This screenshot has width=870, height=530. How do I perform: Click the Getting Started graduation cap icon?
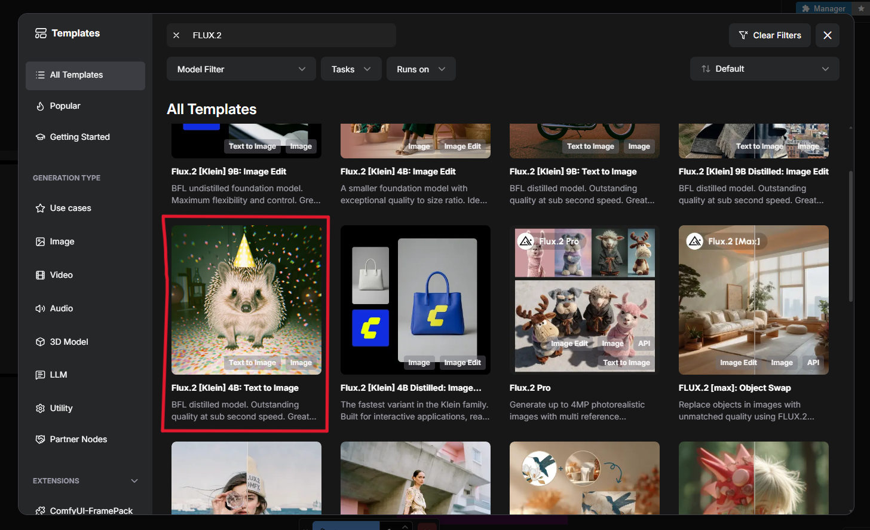click(41, 137)
